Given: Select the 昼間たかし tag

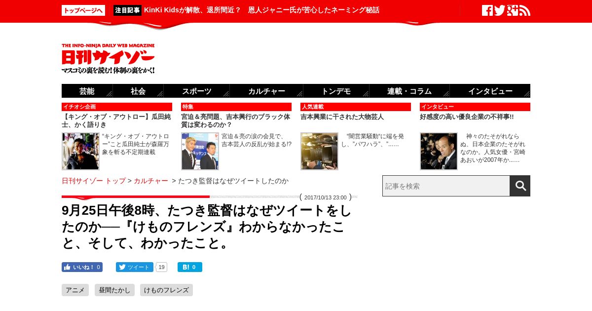Looking at the screenshot, I should click(114, 290).
